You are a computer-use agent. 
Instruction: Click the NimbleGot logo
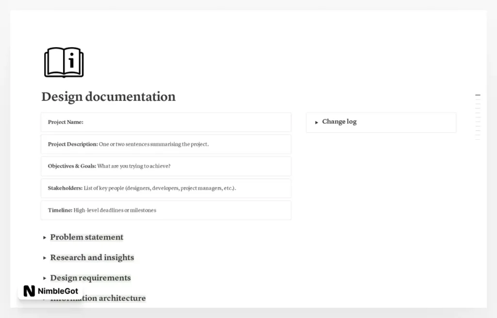50,291
